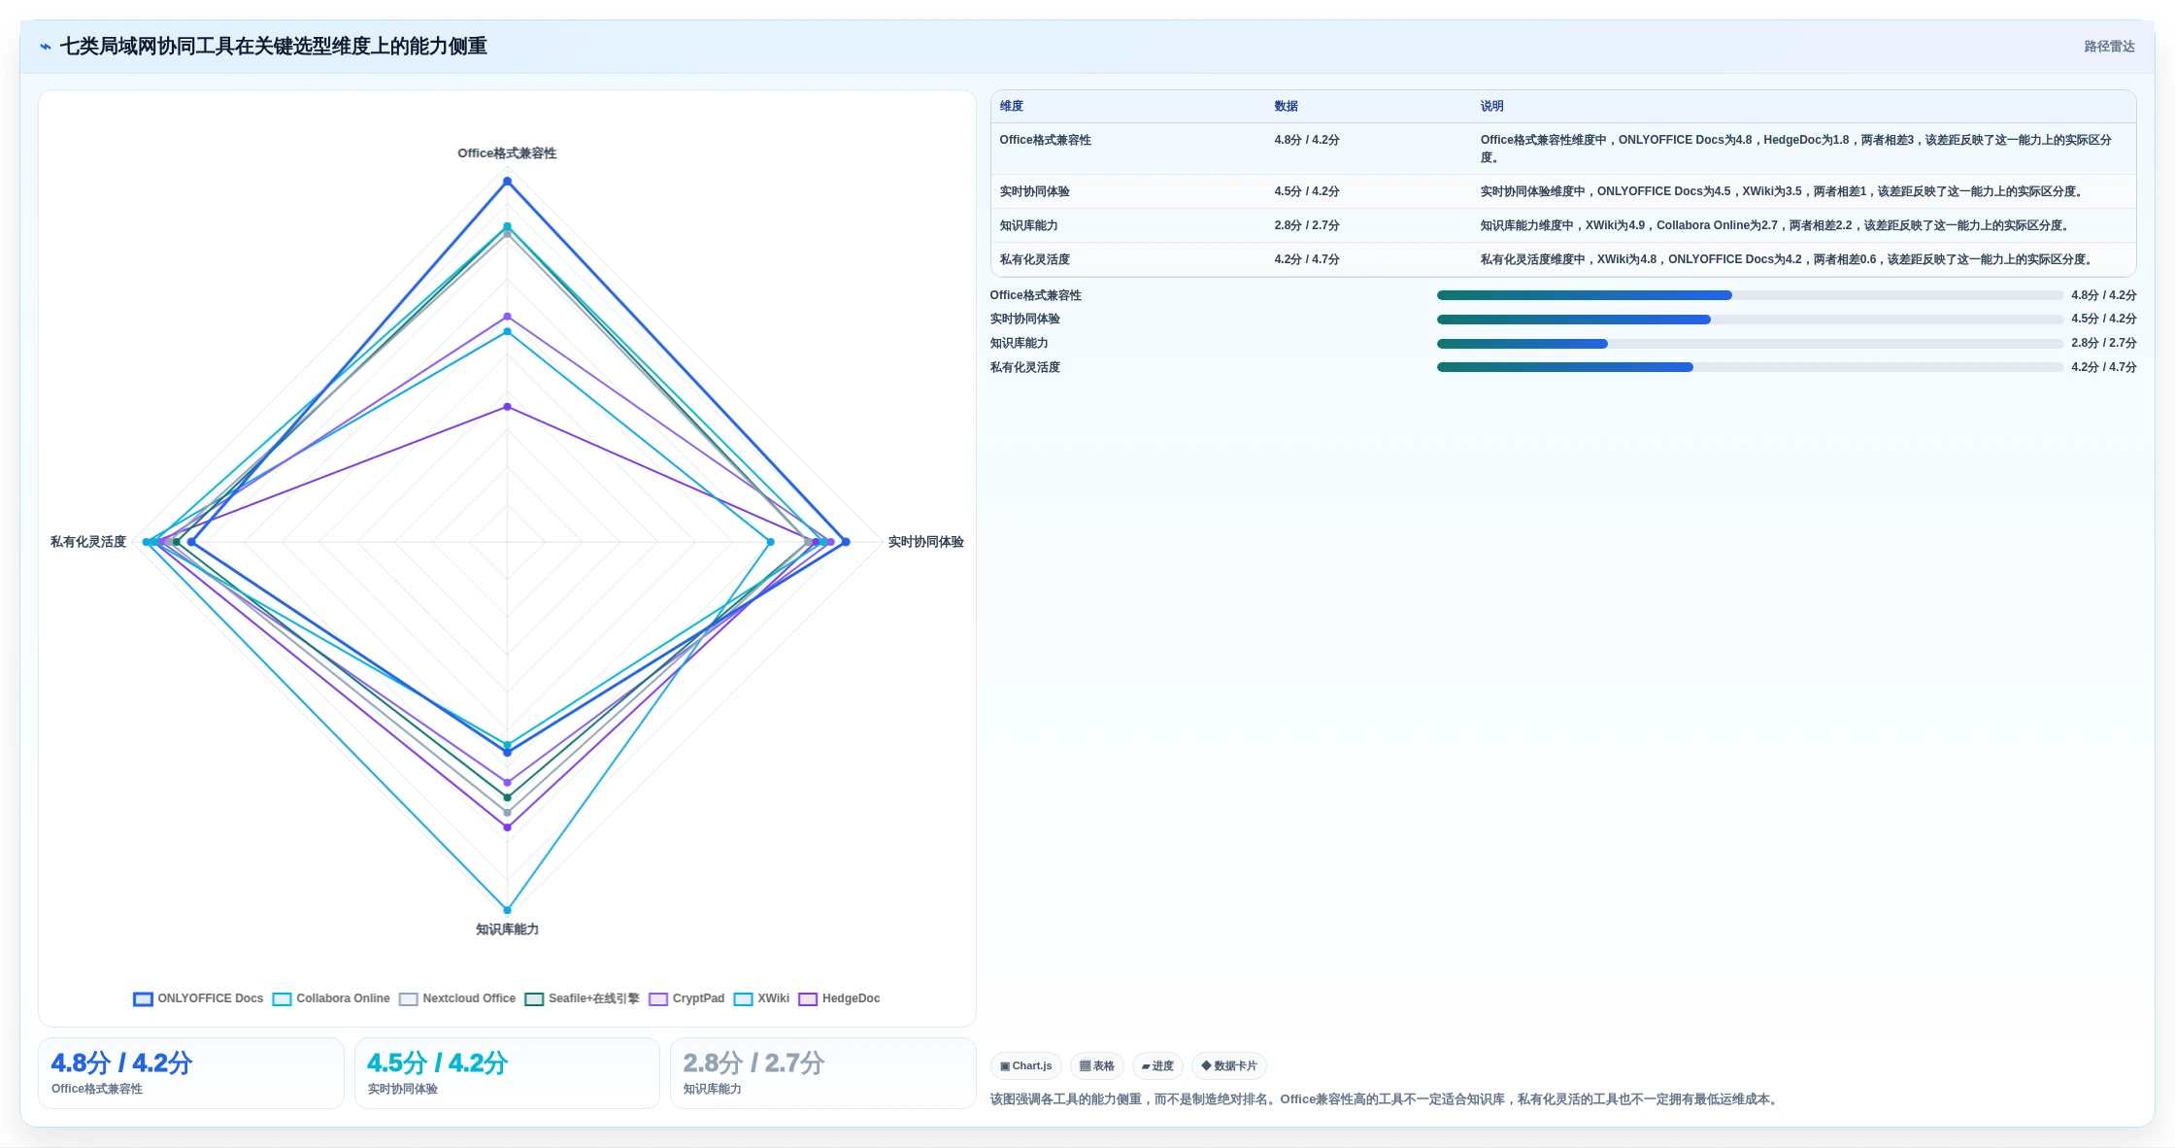Click table value 4.8分 / 4.2分
Image resolution: width=2175 pixels, height=1148 pixels.
point(1307,140)
